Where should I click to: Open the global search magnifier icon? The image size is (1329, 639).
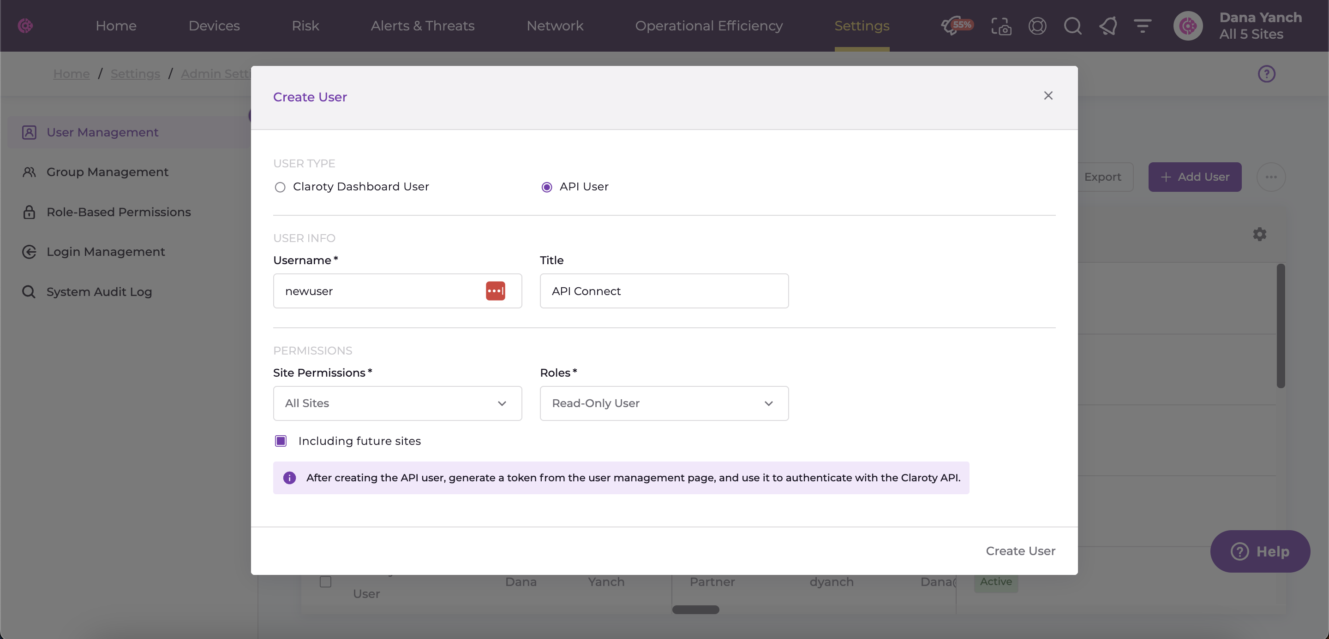1072,26
